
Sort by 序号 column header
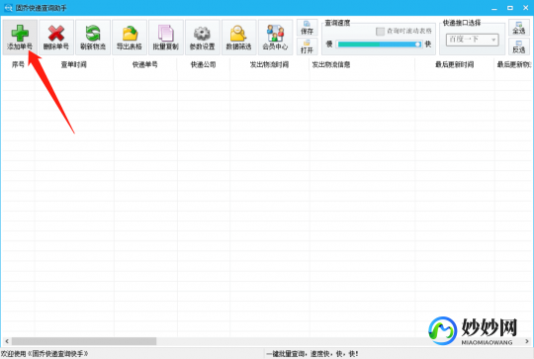(x=18, y=64)
